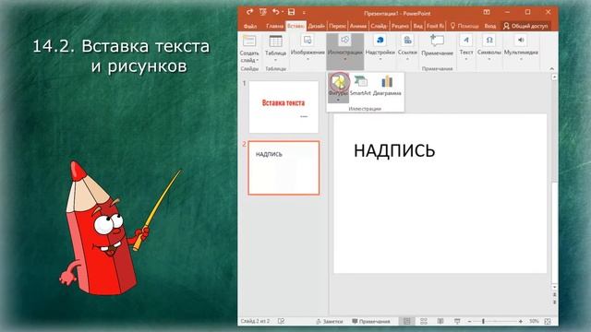Open the Рецензирование ribbon tab
591x332 pixels.
tap(400, 26)
